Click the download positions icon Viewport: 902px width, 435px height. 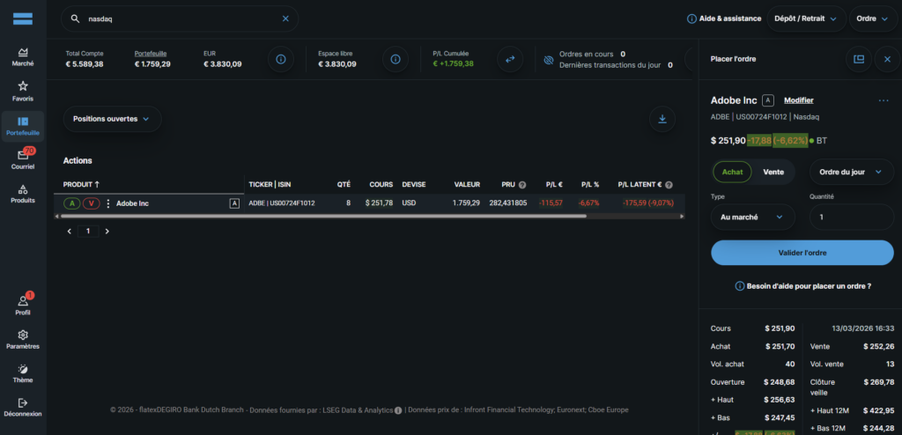pyautogui.click(x=662, y=119)
